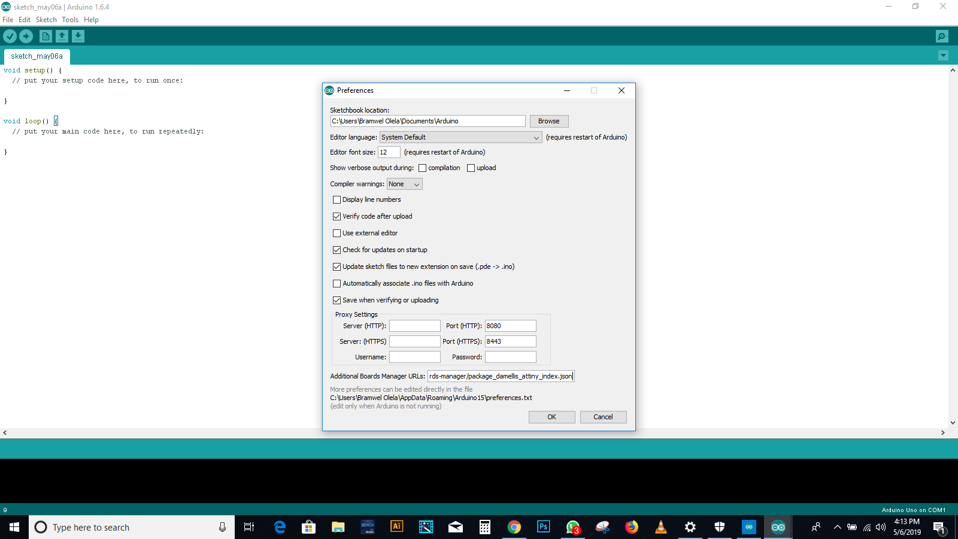This screenshot has width=958, height=539.
Task: Click the proxy Password field
Action: (x=511, y=357)
